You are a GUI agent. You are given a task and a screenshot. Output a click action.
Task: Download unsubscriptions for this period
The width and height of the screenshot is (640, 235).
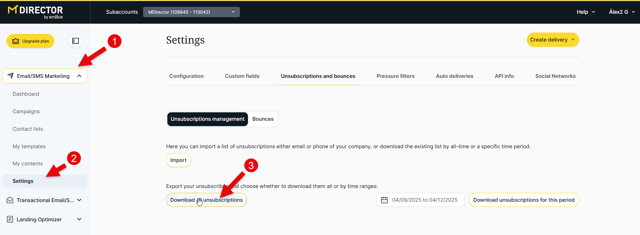[524, 200]
